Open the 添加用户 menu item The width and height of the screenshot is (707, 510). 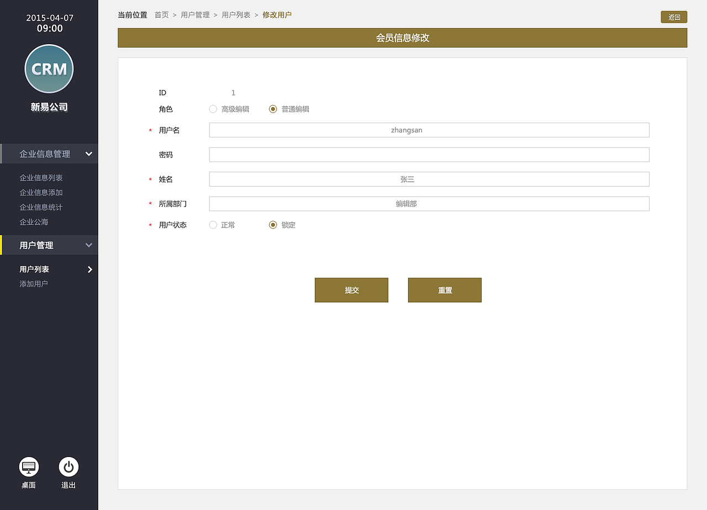tap(33, 283)
